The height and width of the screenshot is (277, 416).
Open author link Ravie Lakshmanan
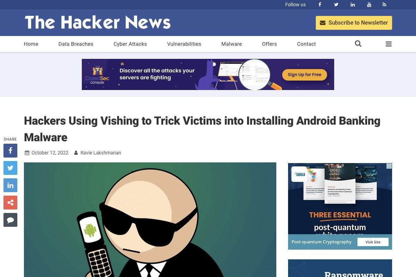point(101,153)
